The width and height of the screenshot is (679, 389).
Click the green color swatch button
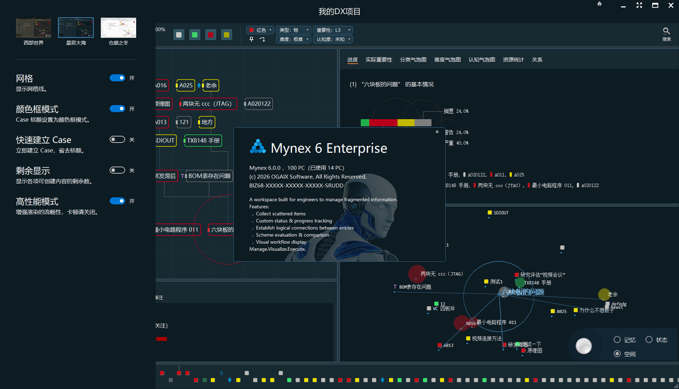click(x=195, y=35)
